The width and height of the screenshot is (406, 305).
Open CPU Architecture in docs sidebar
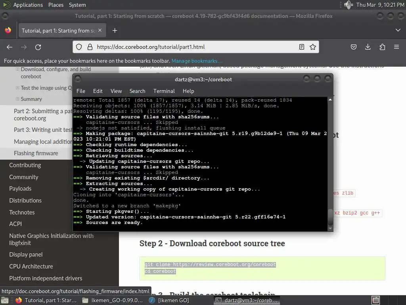(31, 266)
